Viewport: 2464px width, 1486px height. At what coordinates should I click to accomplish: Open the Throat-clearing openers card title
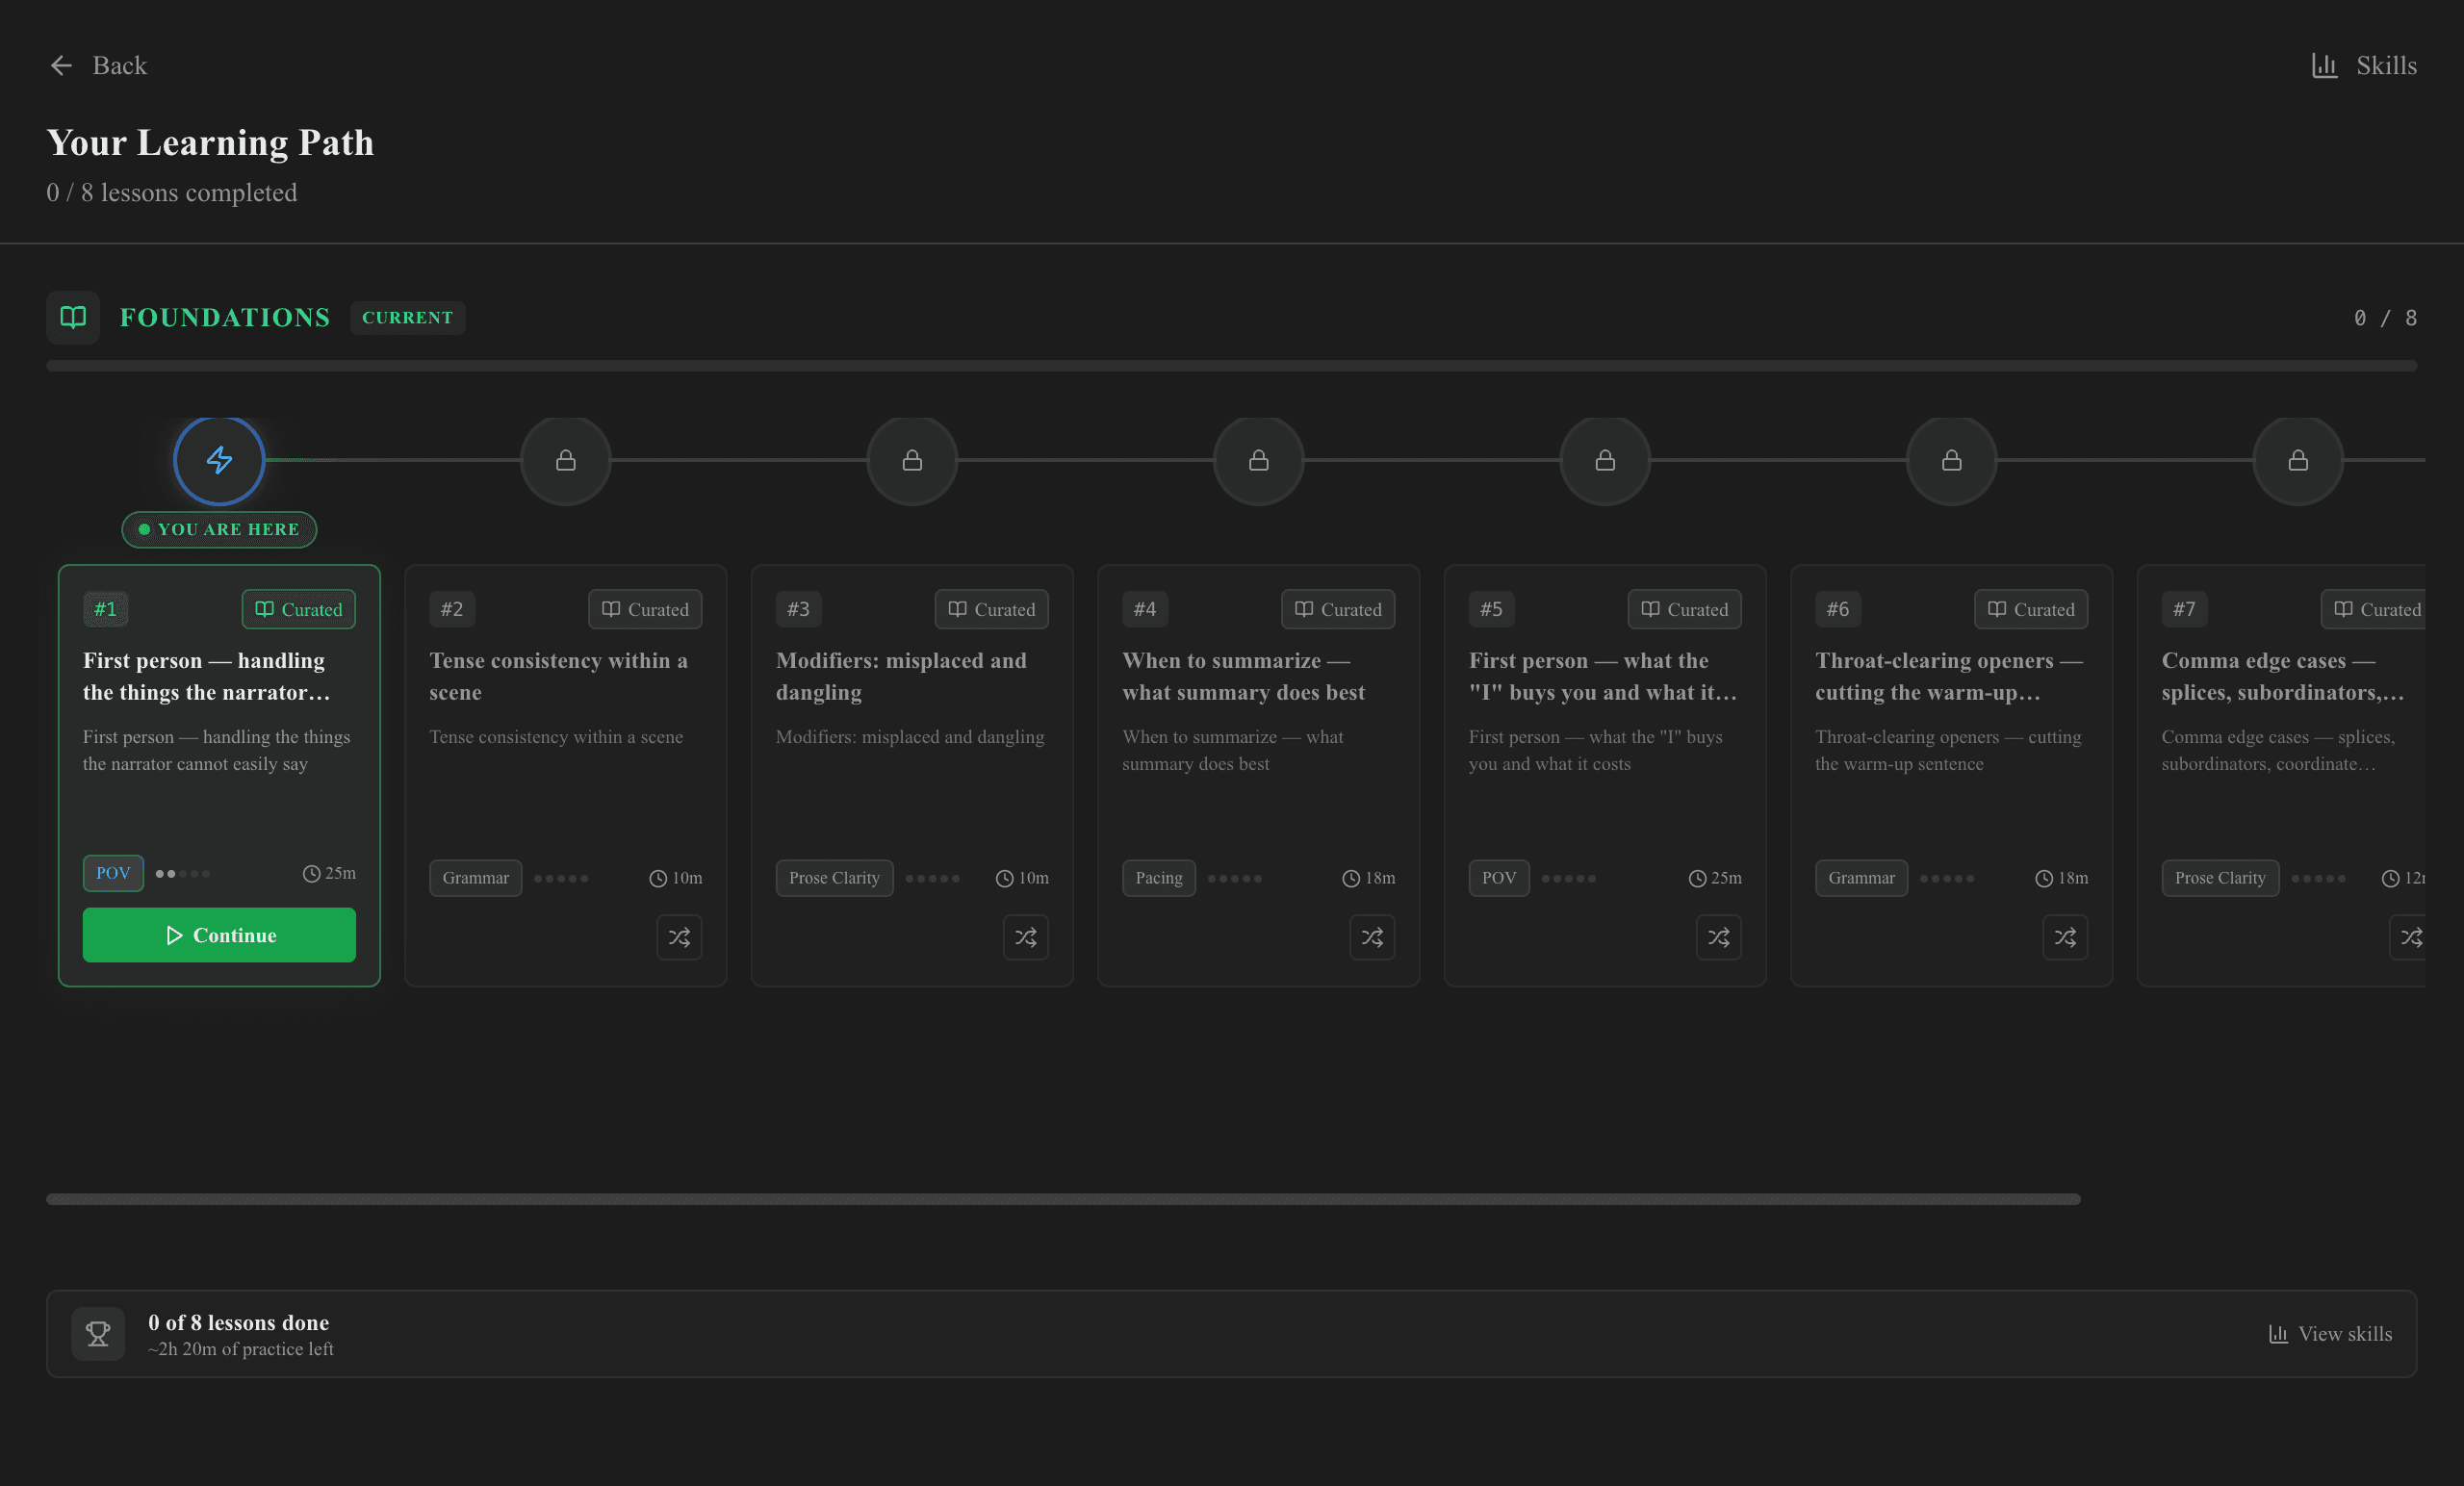(1949, 676)
